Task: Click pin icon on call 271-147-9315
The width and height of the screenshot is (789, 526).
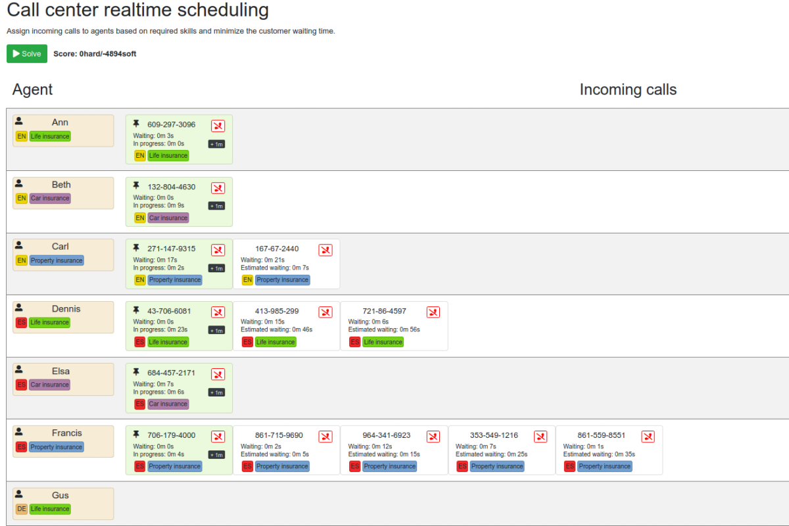Action: point(136,248)
